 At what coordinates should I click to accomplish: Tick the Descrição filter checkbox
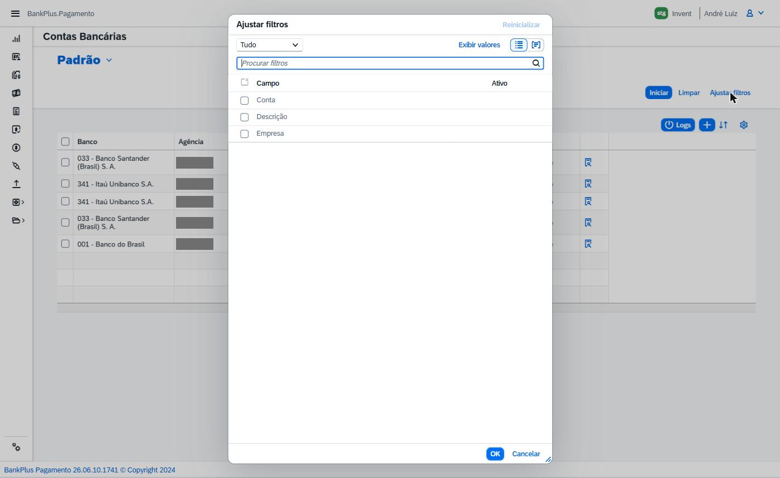pos(244,117)
